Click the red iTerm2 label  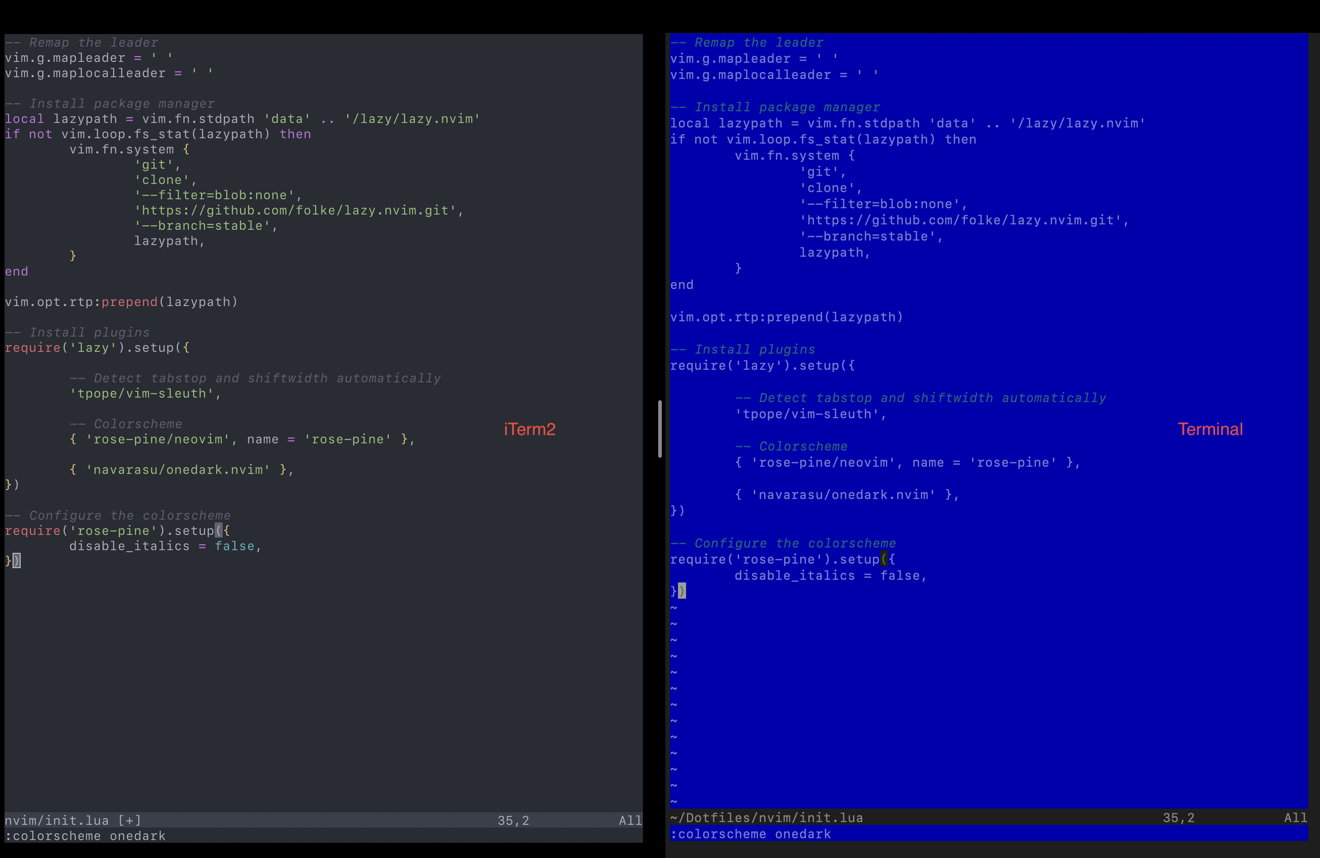[529, 429]
